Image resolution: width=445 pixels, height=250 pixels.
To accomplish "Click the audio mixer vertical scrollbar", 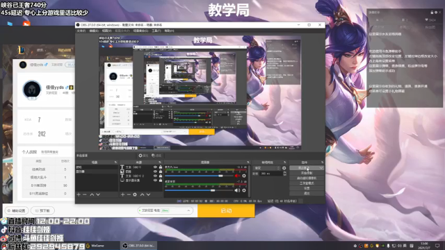I will pyautogui.click(x=249, y=181).
